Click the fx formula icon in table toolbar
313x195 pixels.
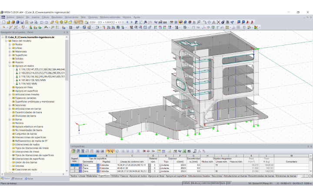(199, 151)
